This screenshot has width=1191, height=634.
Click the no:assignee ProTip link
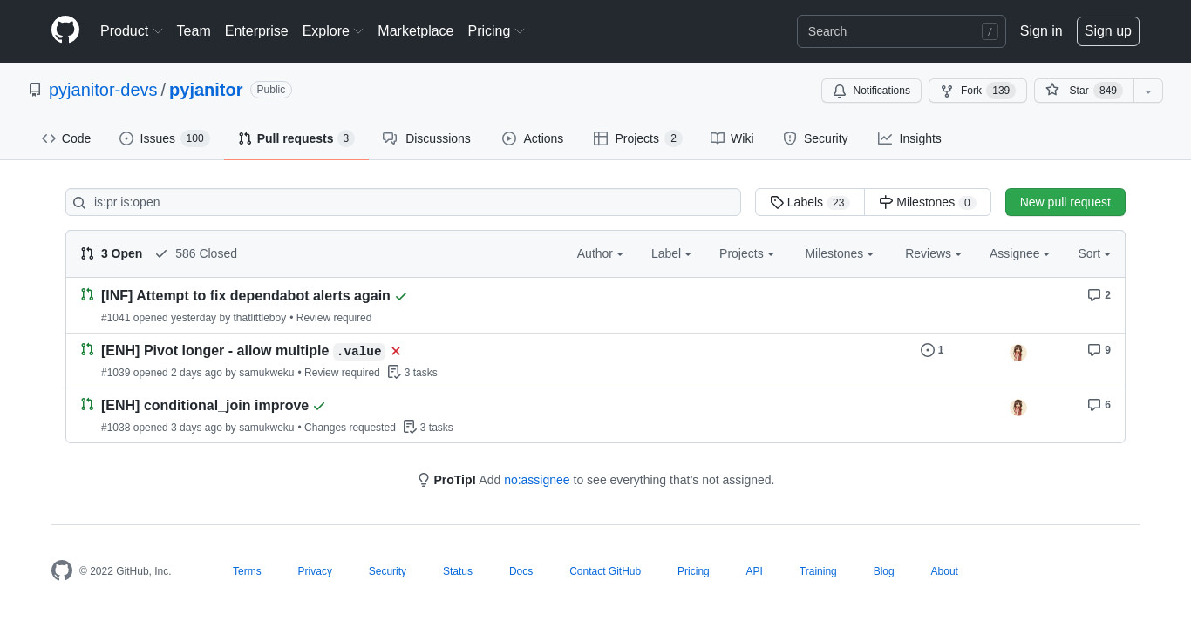[537, 480]
